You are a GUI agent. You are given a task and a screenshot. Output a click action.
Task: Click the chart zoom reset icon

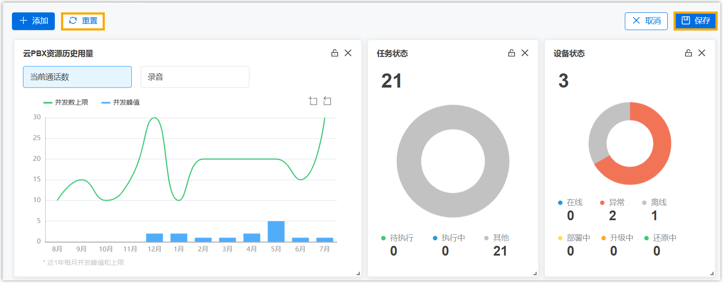pyautogui.click(x=327, y=101)
